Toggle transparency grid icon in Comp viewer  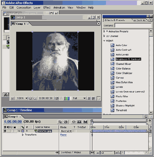click(x=93, y=98)
